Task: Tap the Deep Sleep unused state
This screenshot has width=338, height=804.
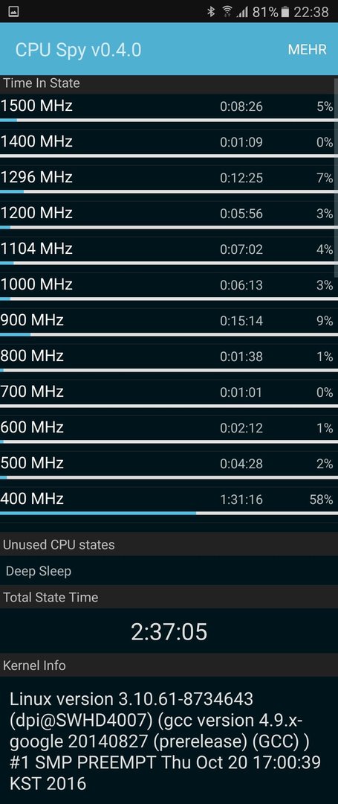Action: pyautogui.click(x=39, y=571)
